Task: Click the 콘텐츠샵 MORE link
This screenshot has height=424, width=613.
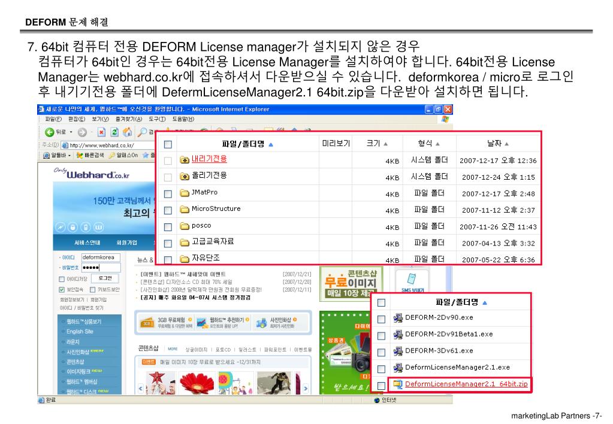Action: pos(173,349)
